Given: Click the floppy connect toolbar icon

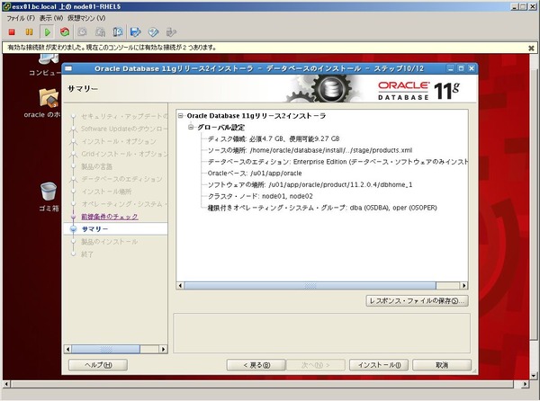Looking at the screenshot, I should 136,32.
